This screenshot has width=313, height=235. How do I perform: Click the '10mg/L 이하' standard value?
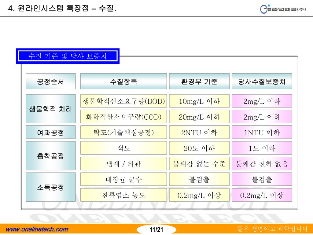tap(199, 101)
